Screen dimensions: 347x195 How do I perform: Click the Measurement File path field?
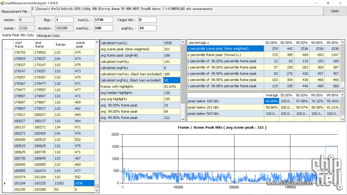177,11
